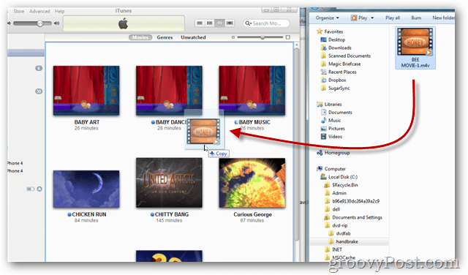The image size is (468, 275).
Task: Click New folder in Explorer toolbar
Action: tap(444, 18)
